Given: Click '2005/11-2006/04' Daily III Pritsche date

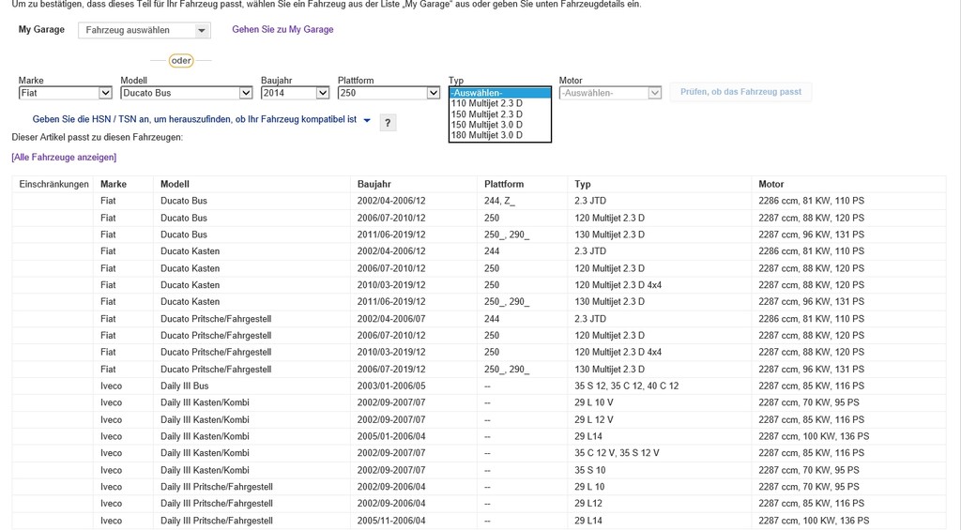Looking at the screenshot, I should [391, 521].
